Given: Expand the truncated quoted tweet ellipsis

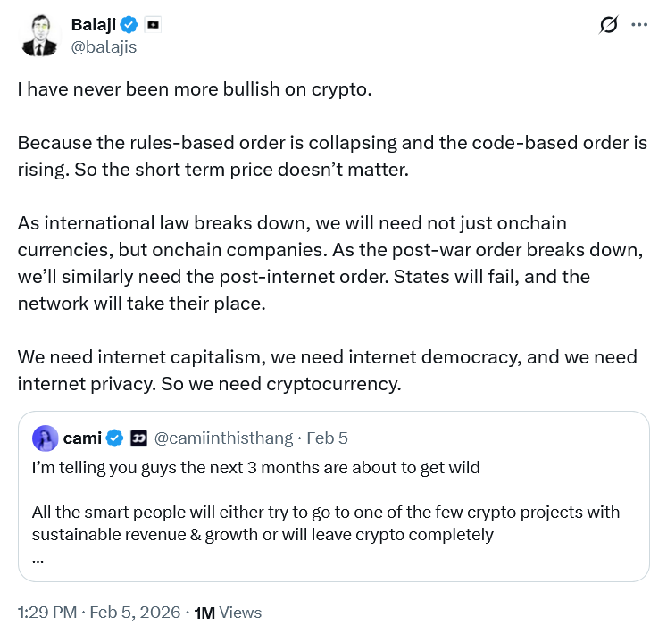Looking at the screenshot, I should coord(38,558).
